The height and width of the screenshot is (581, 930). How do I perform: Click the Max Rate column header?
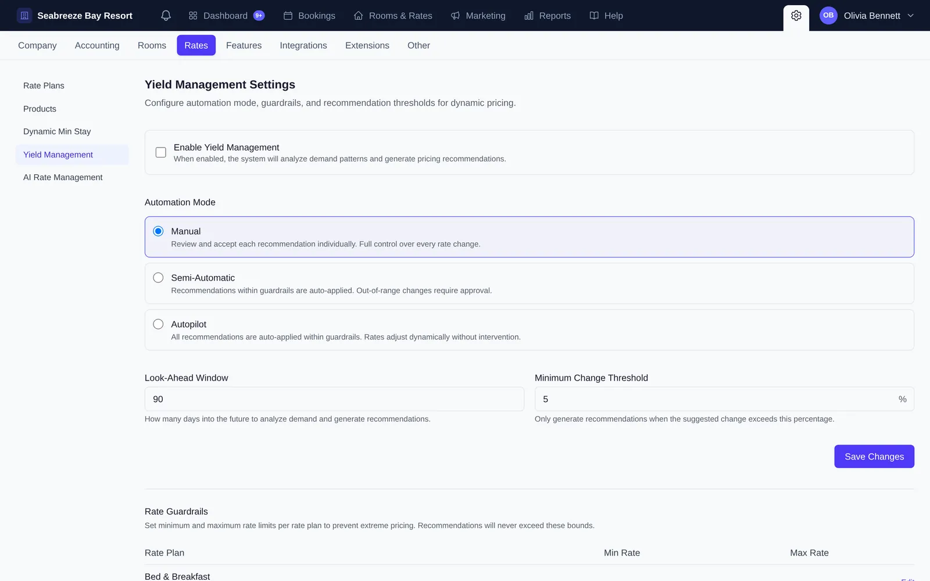[x=809, y=553]
